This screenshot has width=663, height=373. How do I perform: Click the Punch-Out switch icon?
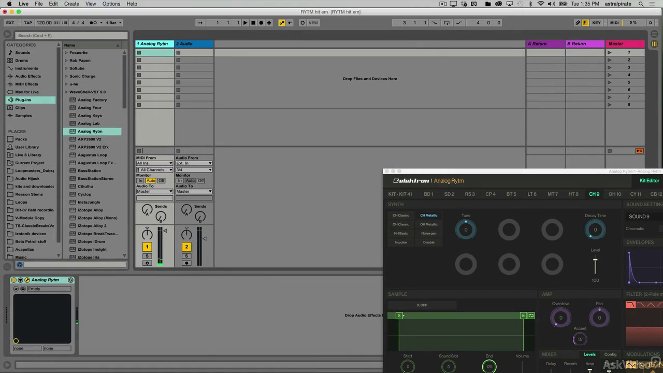(459, 23)
